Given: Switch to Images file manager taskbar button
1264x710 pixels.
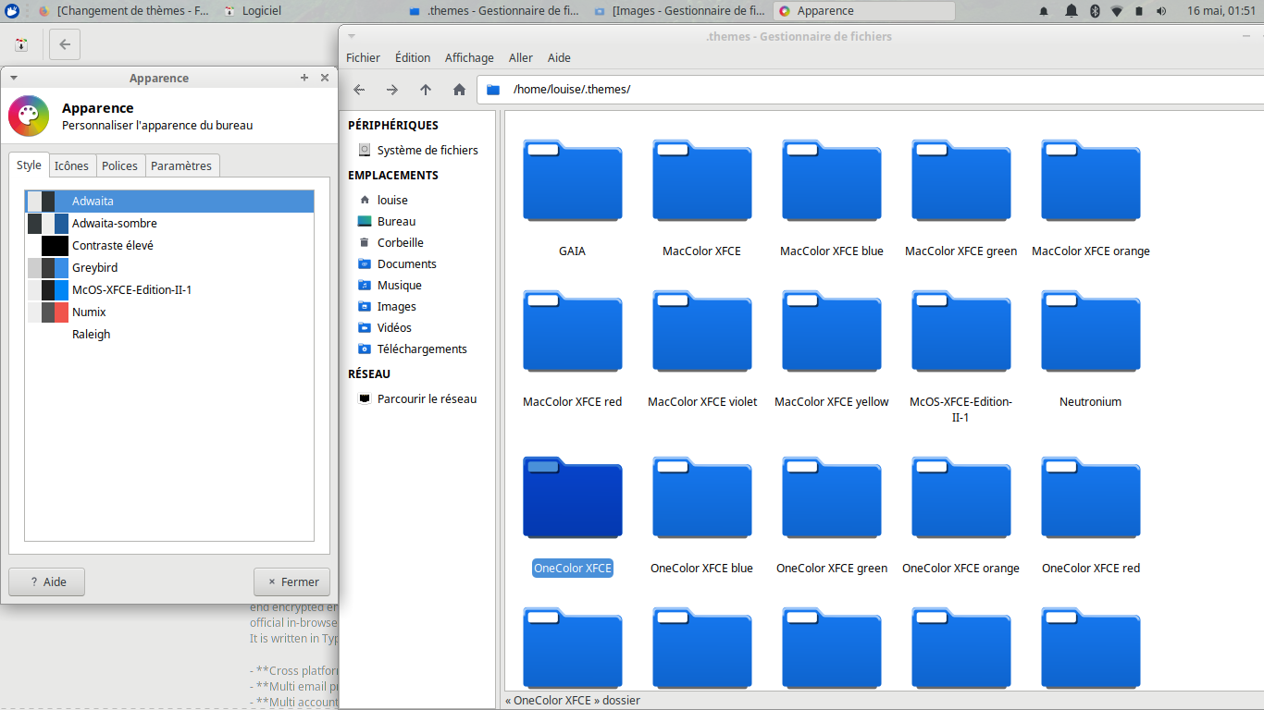Looking at the screenshot, I should pyautogui.click(x=680, y=11).
